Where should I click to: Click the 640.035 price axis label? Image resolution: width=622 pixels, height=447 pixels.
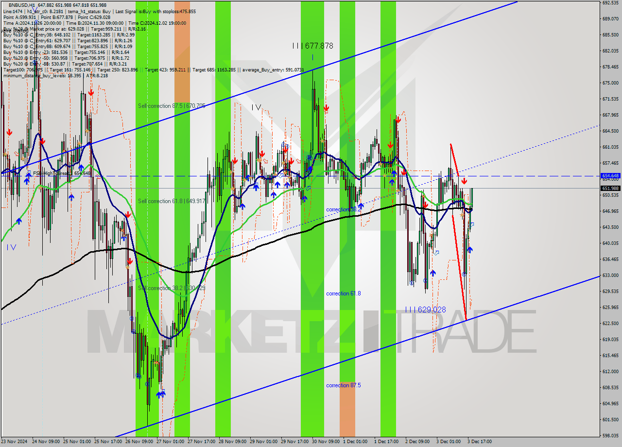click(610, 243)
